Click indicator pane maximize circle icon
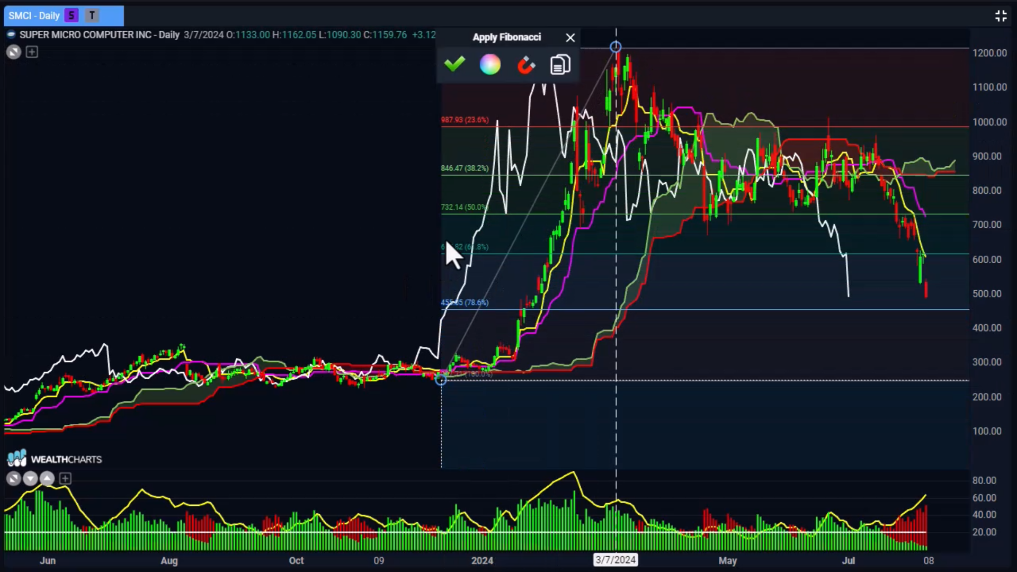Screen dimensions: 1017x572 14,479
